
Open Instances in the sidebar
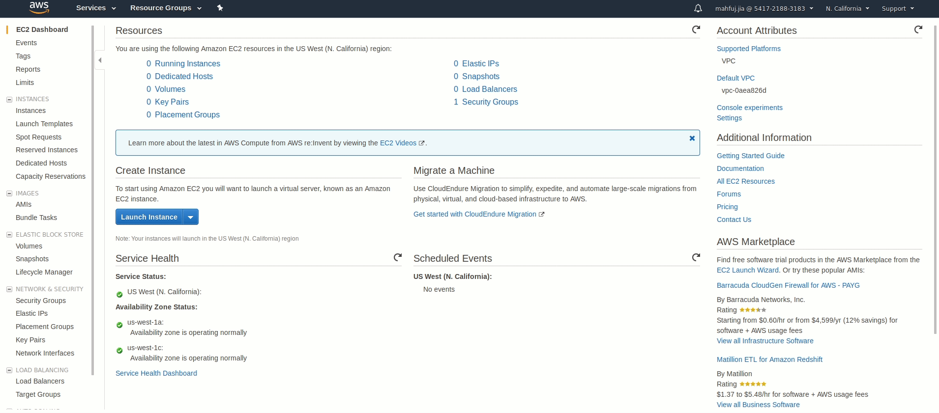30,110
